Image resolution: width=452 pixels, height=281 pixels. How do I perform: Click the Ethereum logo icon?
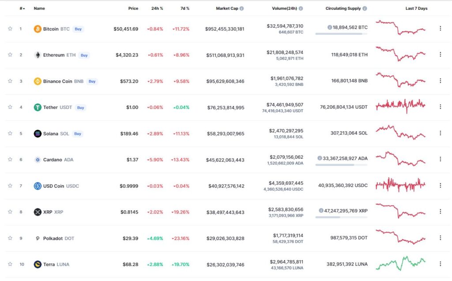38,55
